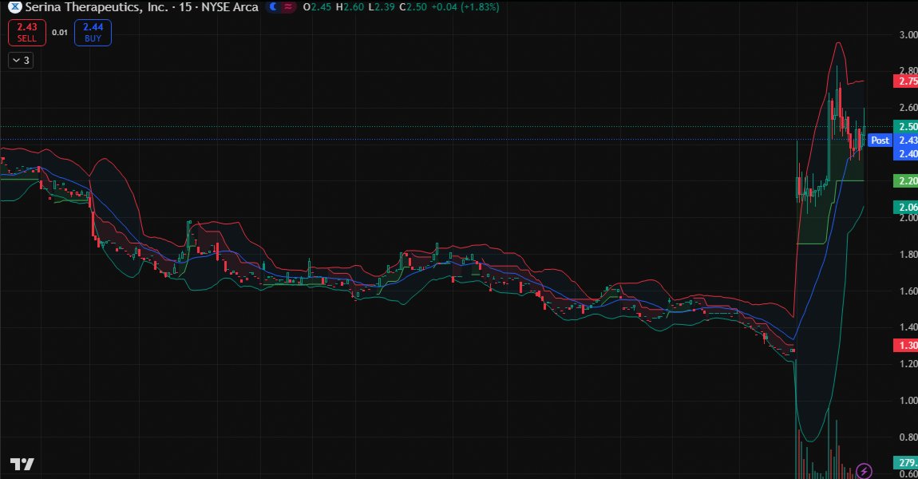Click the pink wave data-status icon
Viewport: 918px width, 479px height.
click(x=287, y=7)
